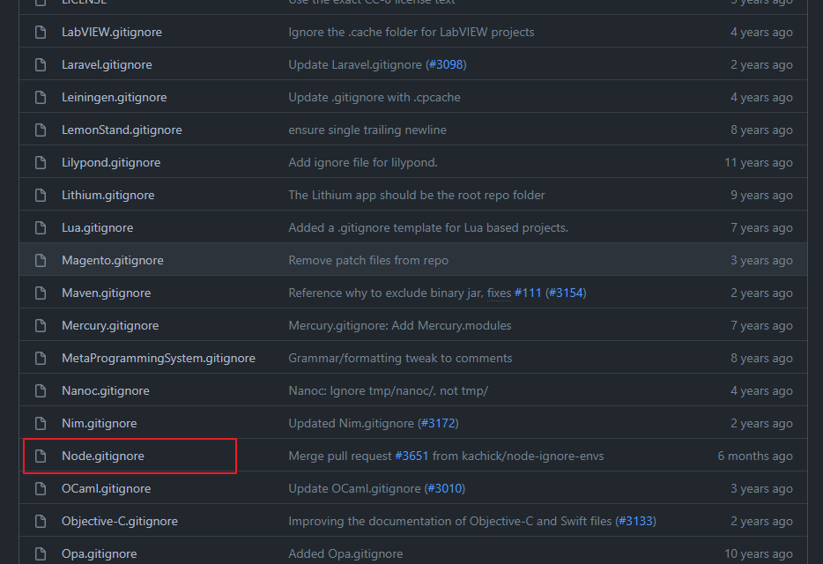Click the file icon beside LabVIEW.gitignore
Image resolution: width=823 pixels, height=564 pixels.
[41, 33]
